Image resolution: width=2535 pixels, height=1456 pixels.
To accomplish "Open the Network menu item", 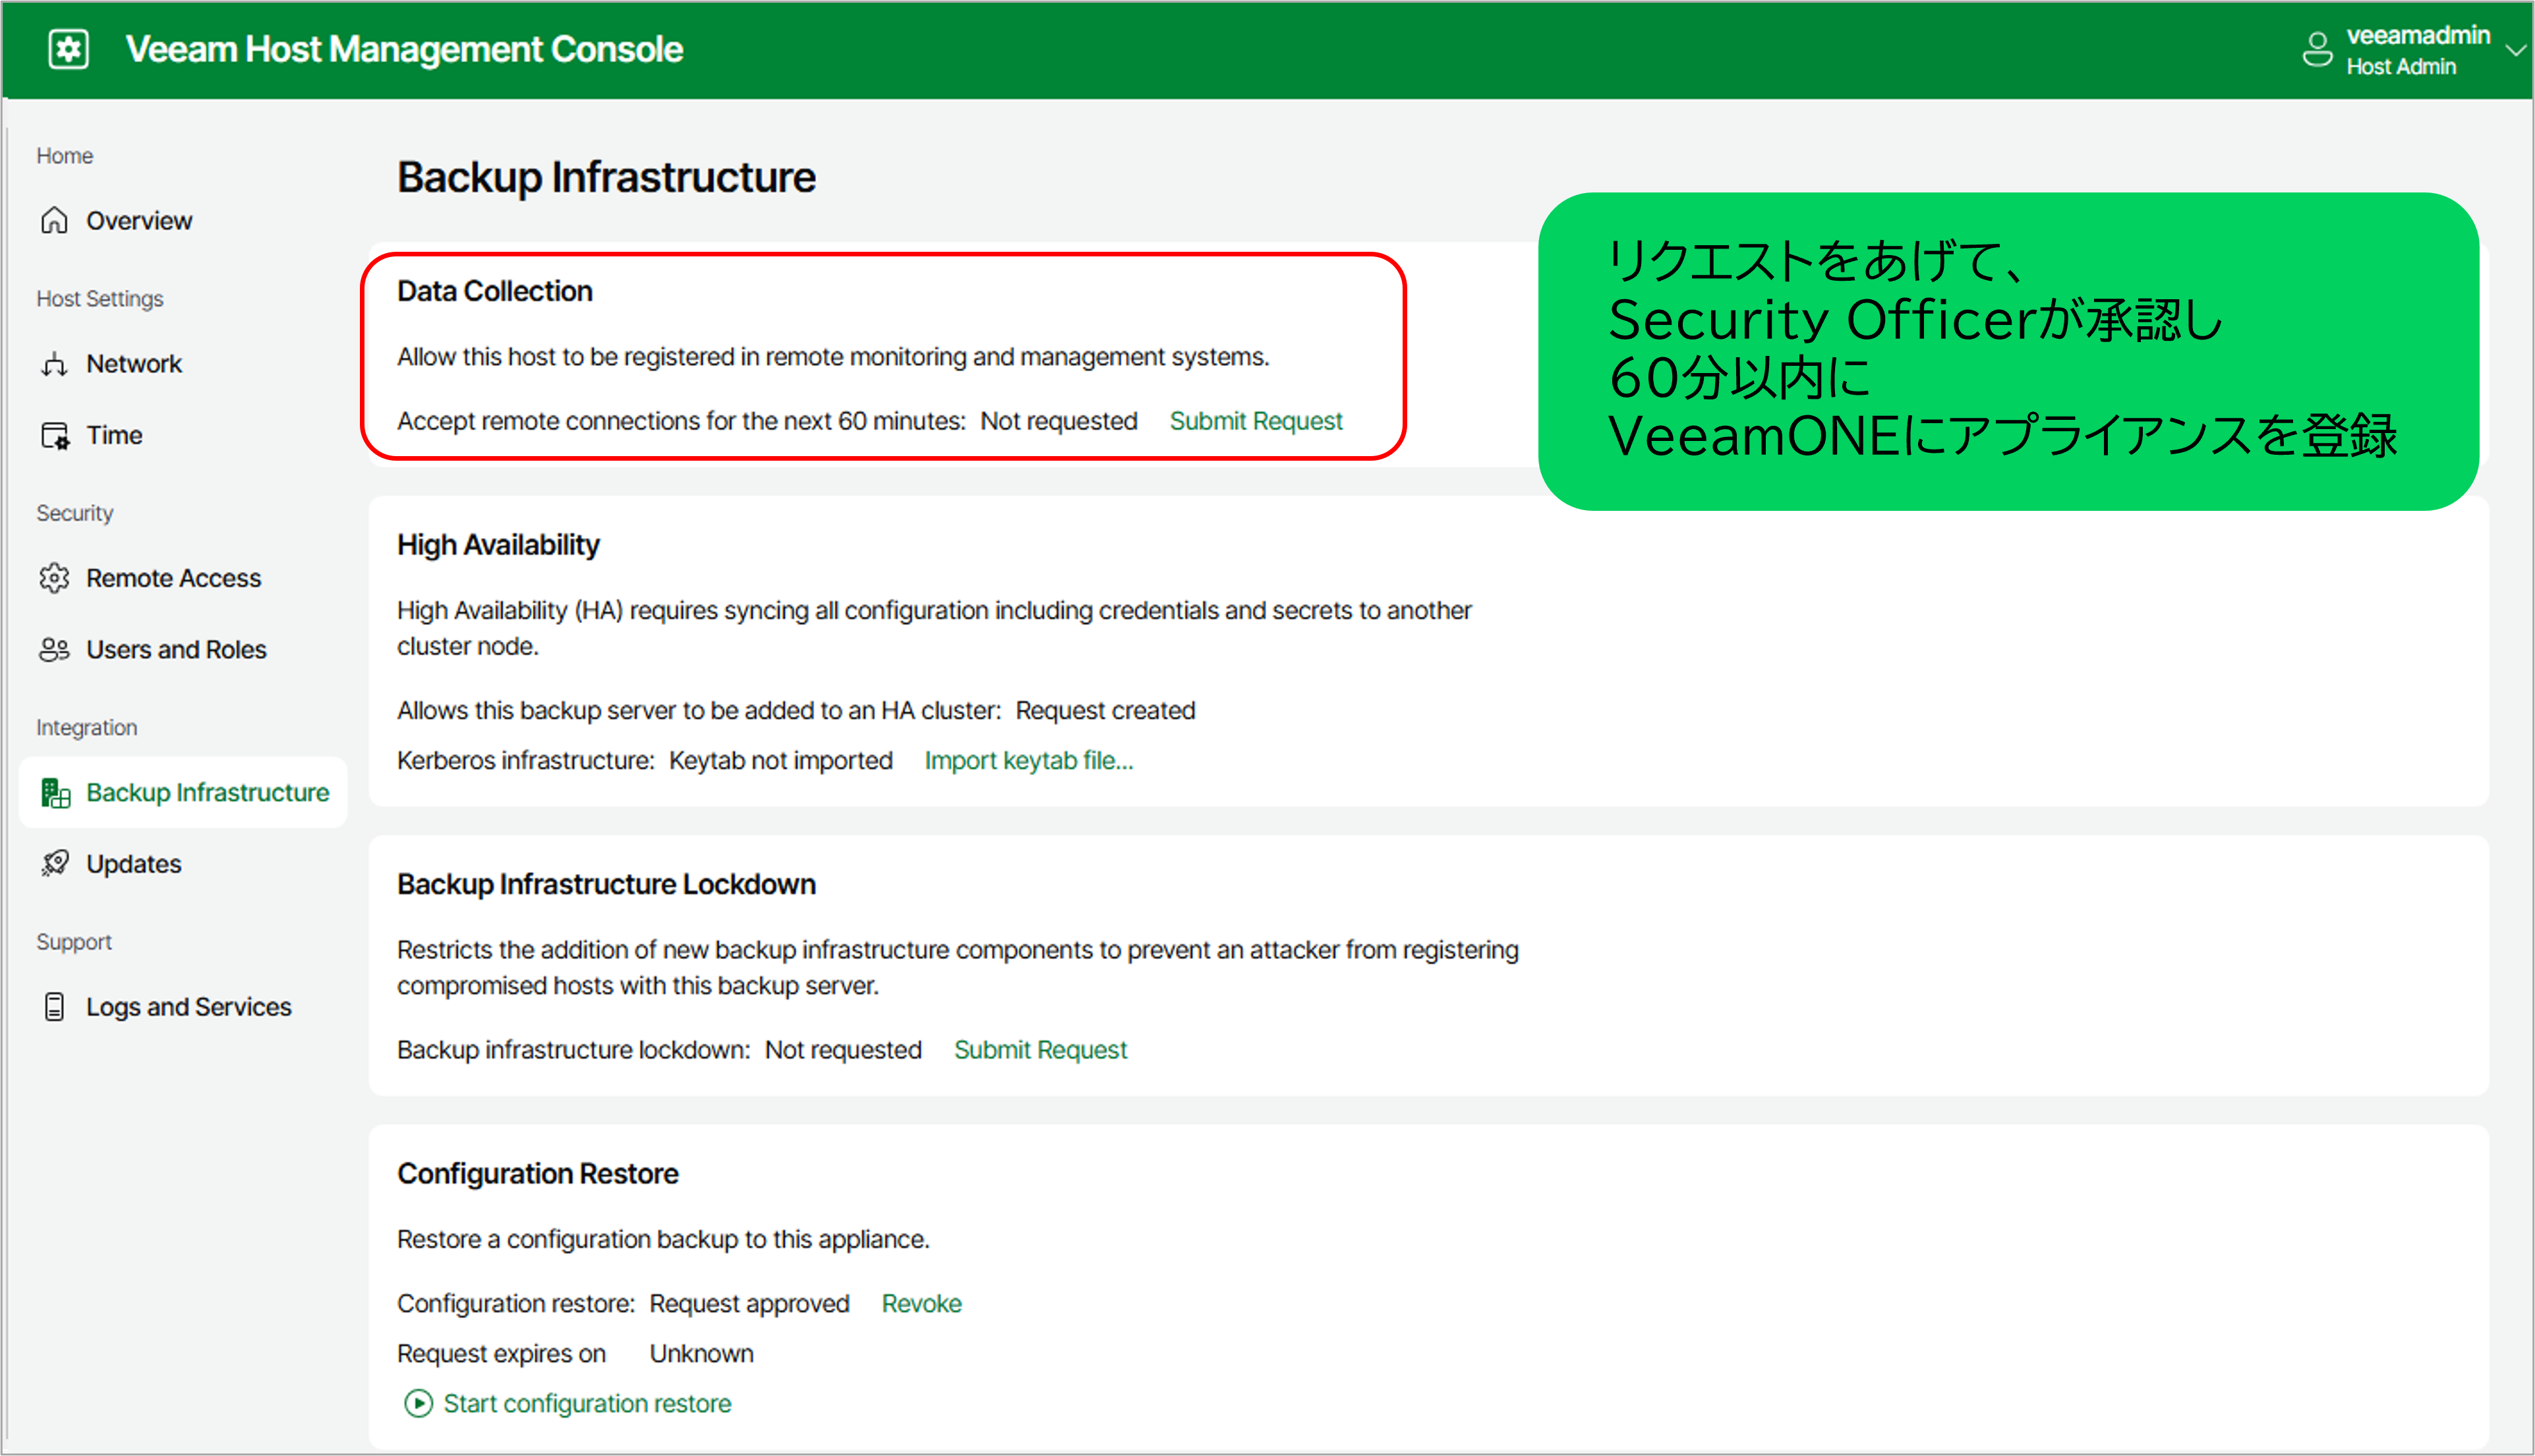I will 134,364.
